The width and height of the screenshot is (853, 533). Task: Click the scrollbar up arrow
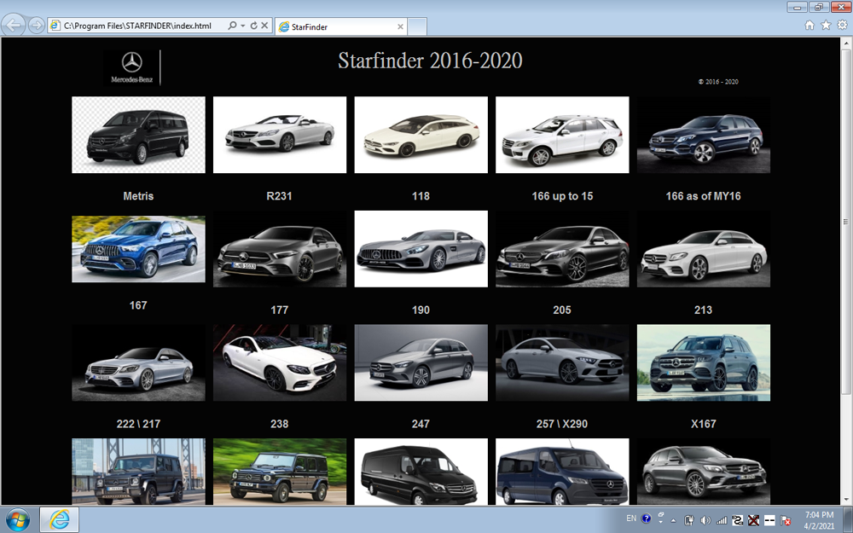[846, 43]
